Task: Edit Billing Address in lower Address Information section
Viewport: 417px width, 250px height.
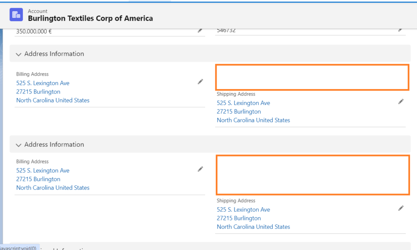Action: [200, 170]
